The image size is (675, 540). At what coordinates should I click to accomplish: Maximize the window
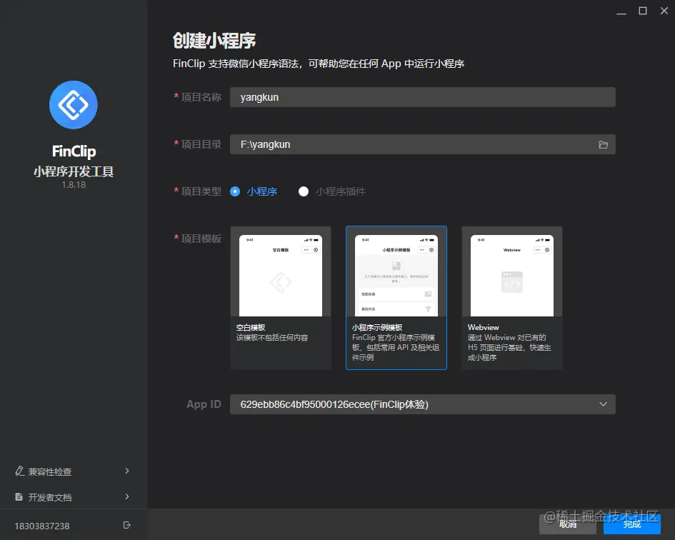(x=643, y=11)
